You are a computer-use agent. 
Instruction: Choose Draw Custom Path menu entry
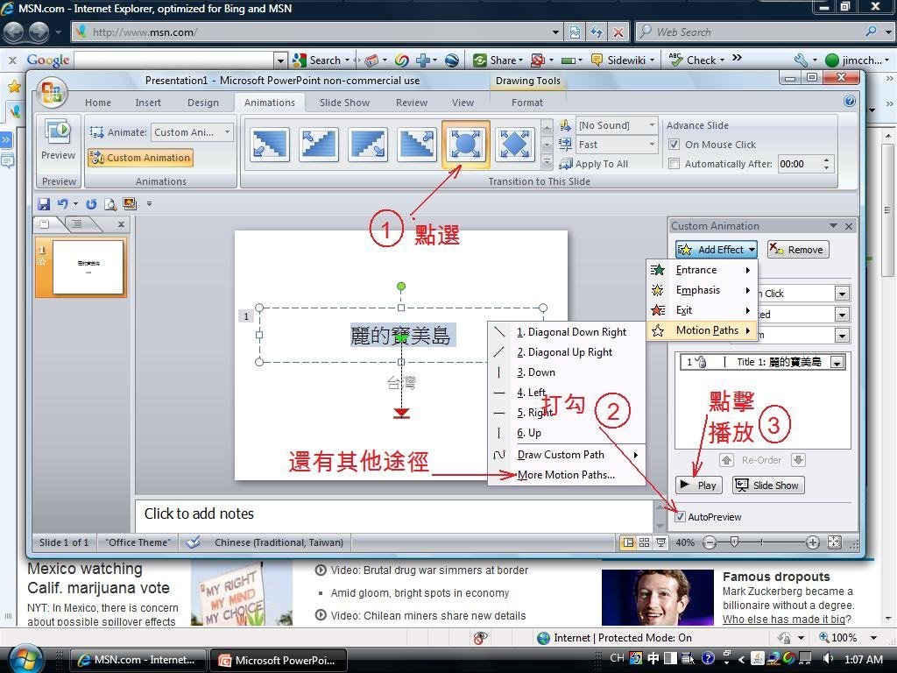(567, 455)
